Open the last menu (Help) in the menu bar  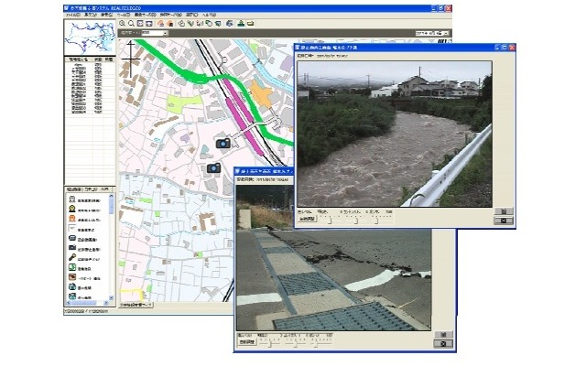[x=209, y=15]
